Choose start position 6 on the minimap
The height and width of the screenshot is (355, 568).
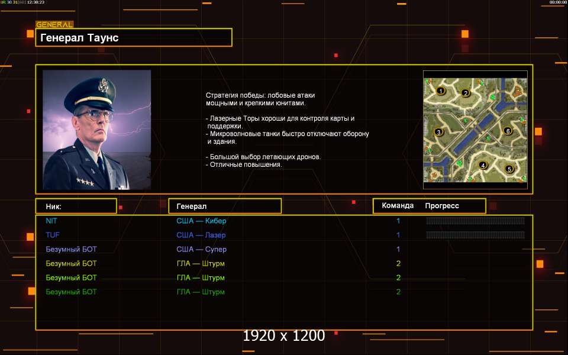point(508,131)
